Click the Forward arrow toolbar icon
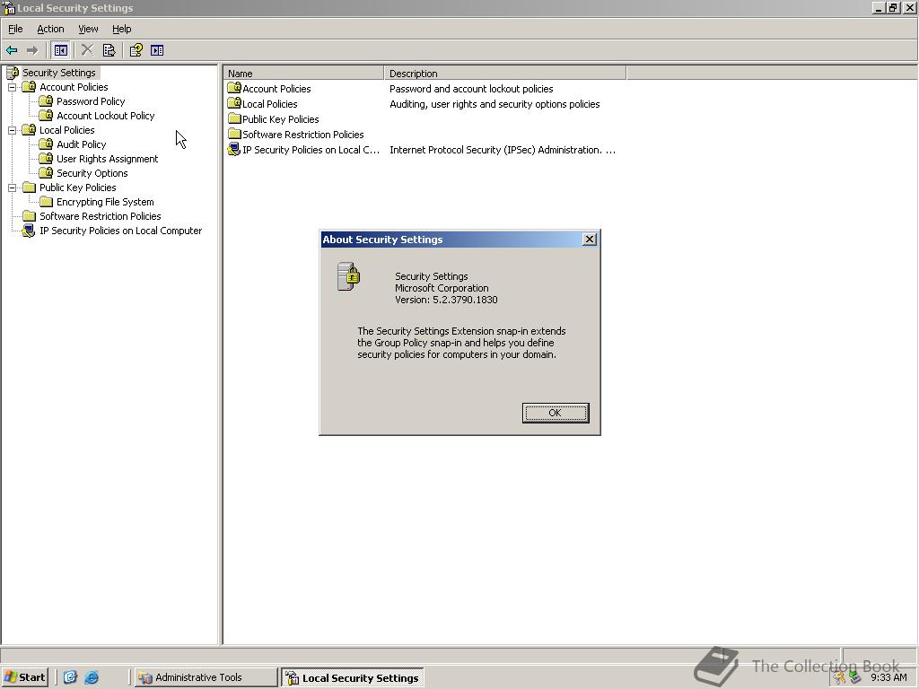 click(32, 50)
